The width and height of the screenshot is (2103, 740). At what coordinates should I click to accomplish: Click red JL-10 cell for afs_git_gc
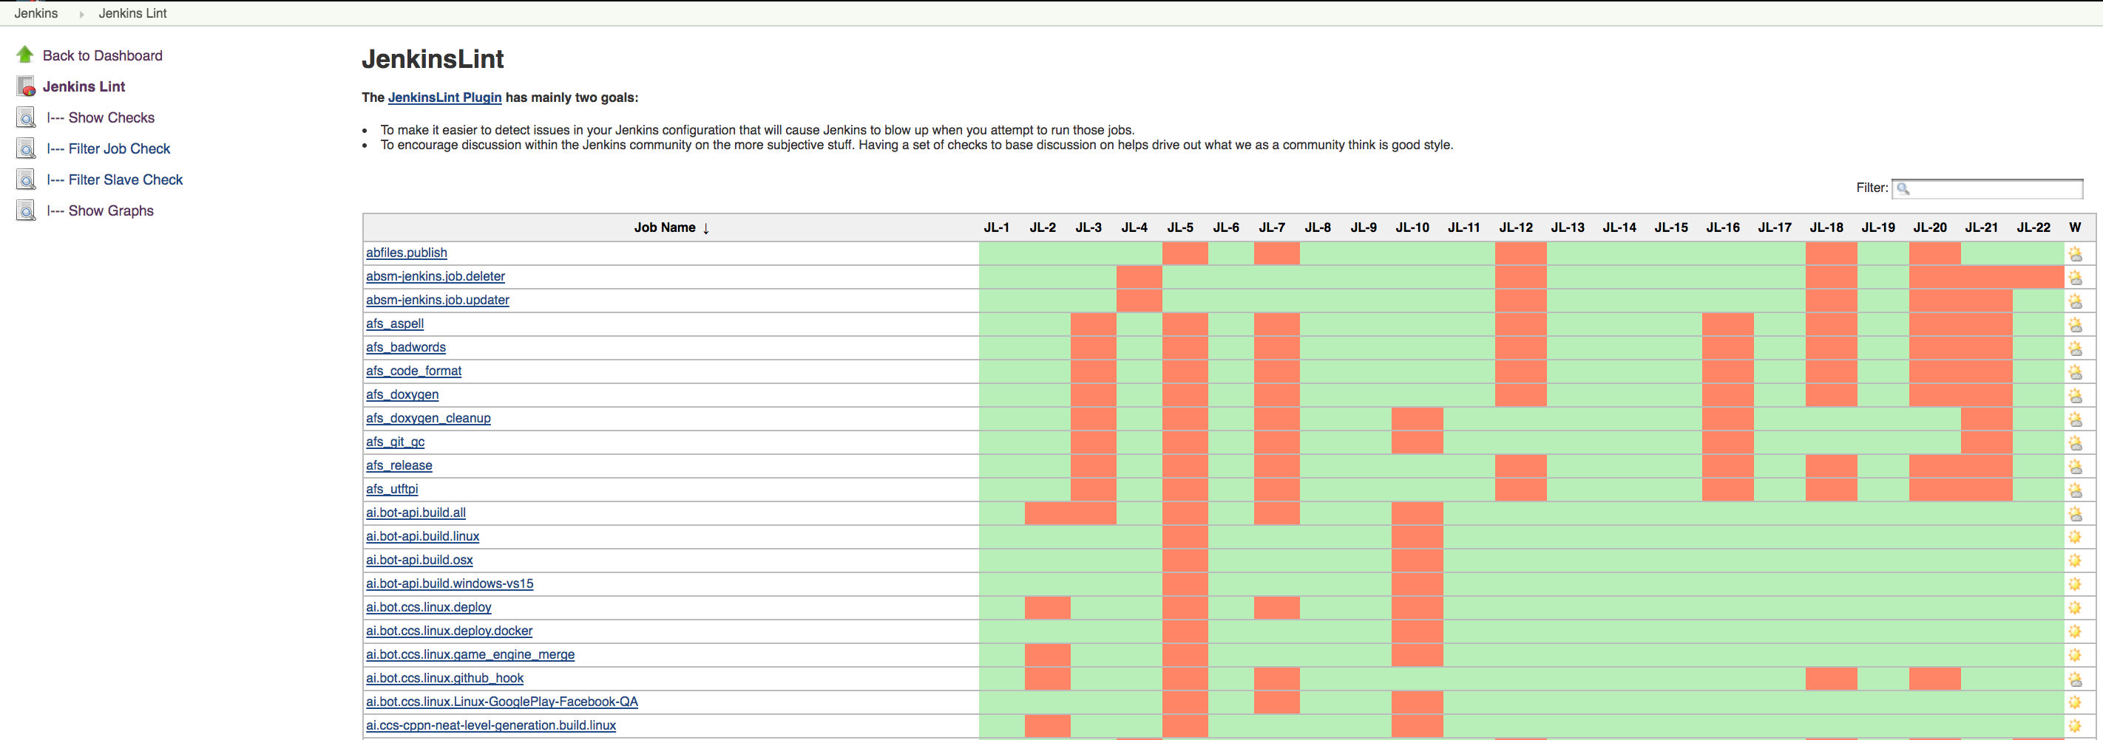[1418, 442]
